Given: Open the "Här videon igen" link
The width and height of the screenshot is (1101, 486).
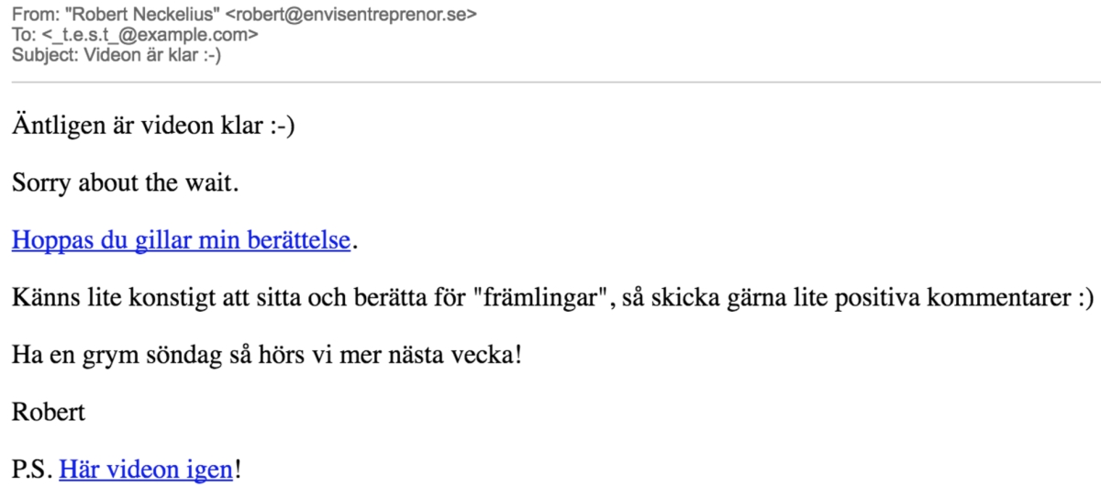Looking at the screenshot, I should 147,469.
